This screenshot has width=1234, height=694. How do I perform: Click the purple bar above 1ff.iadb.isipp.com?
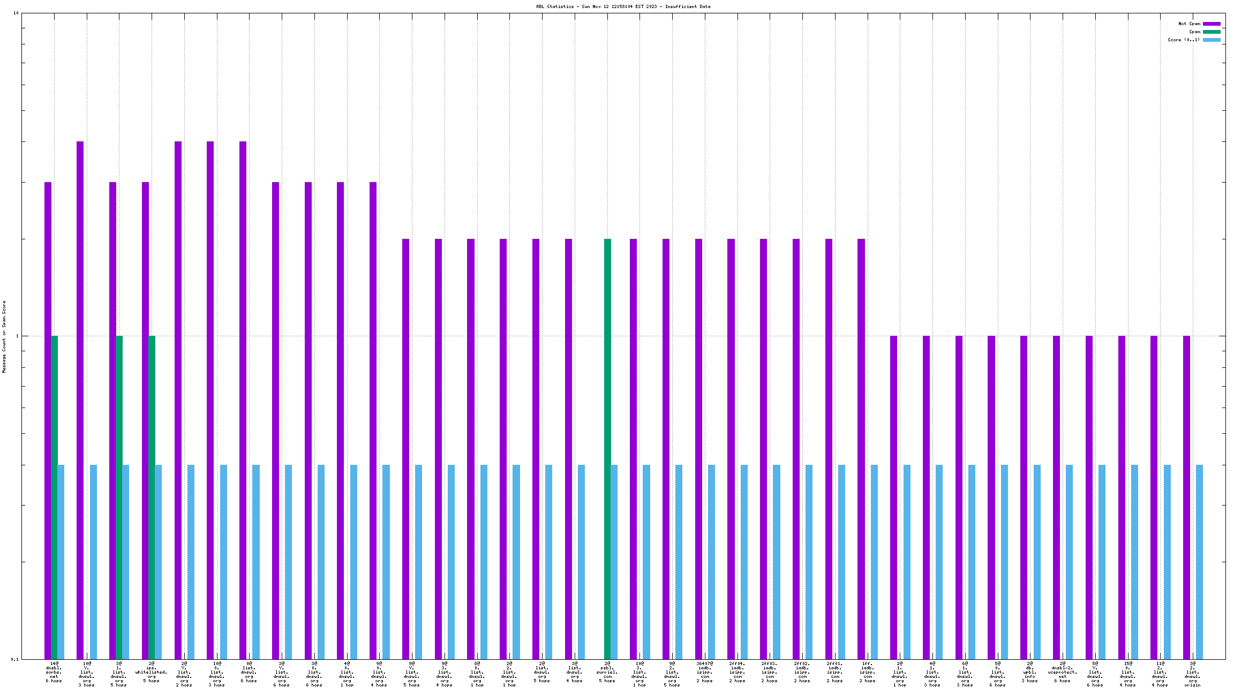click(x=861, y=449)
